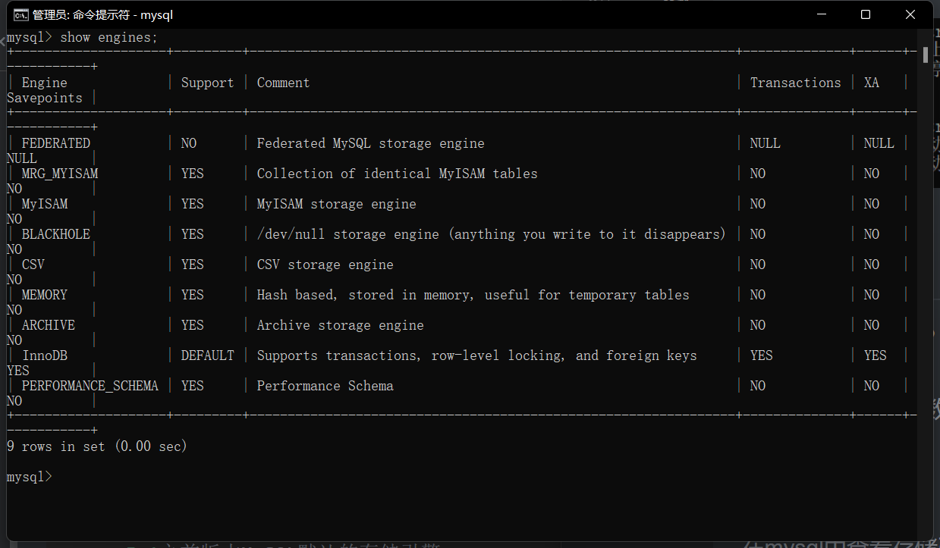Click the Transactions column header

pos(795,83)
